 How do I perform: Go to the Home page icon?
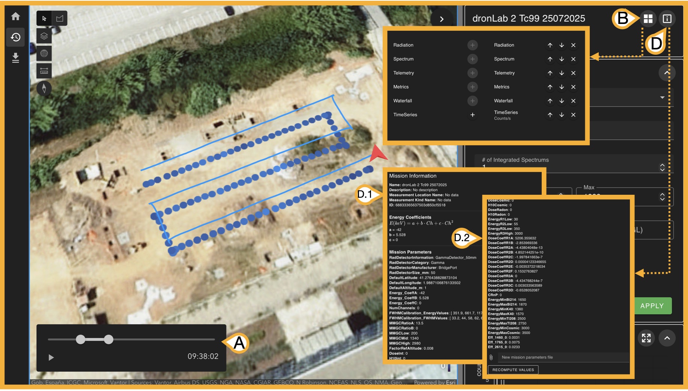point(15,16)
